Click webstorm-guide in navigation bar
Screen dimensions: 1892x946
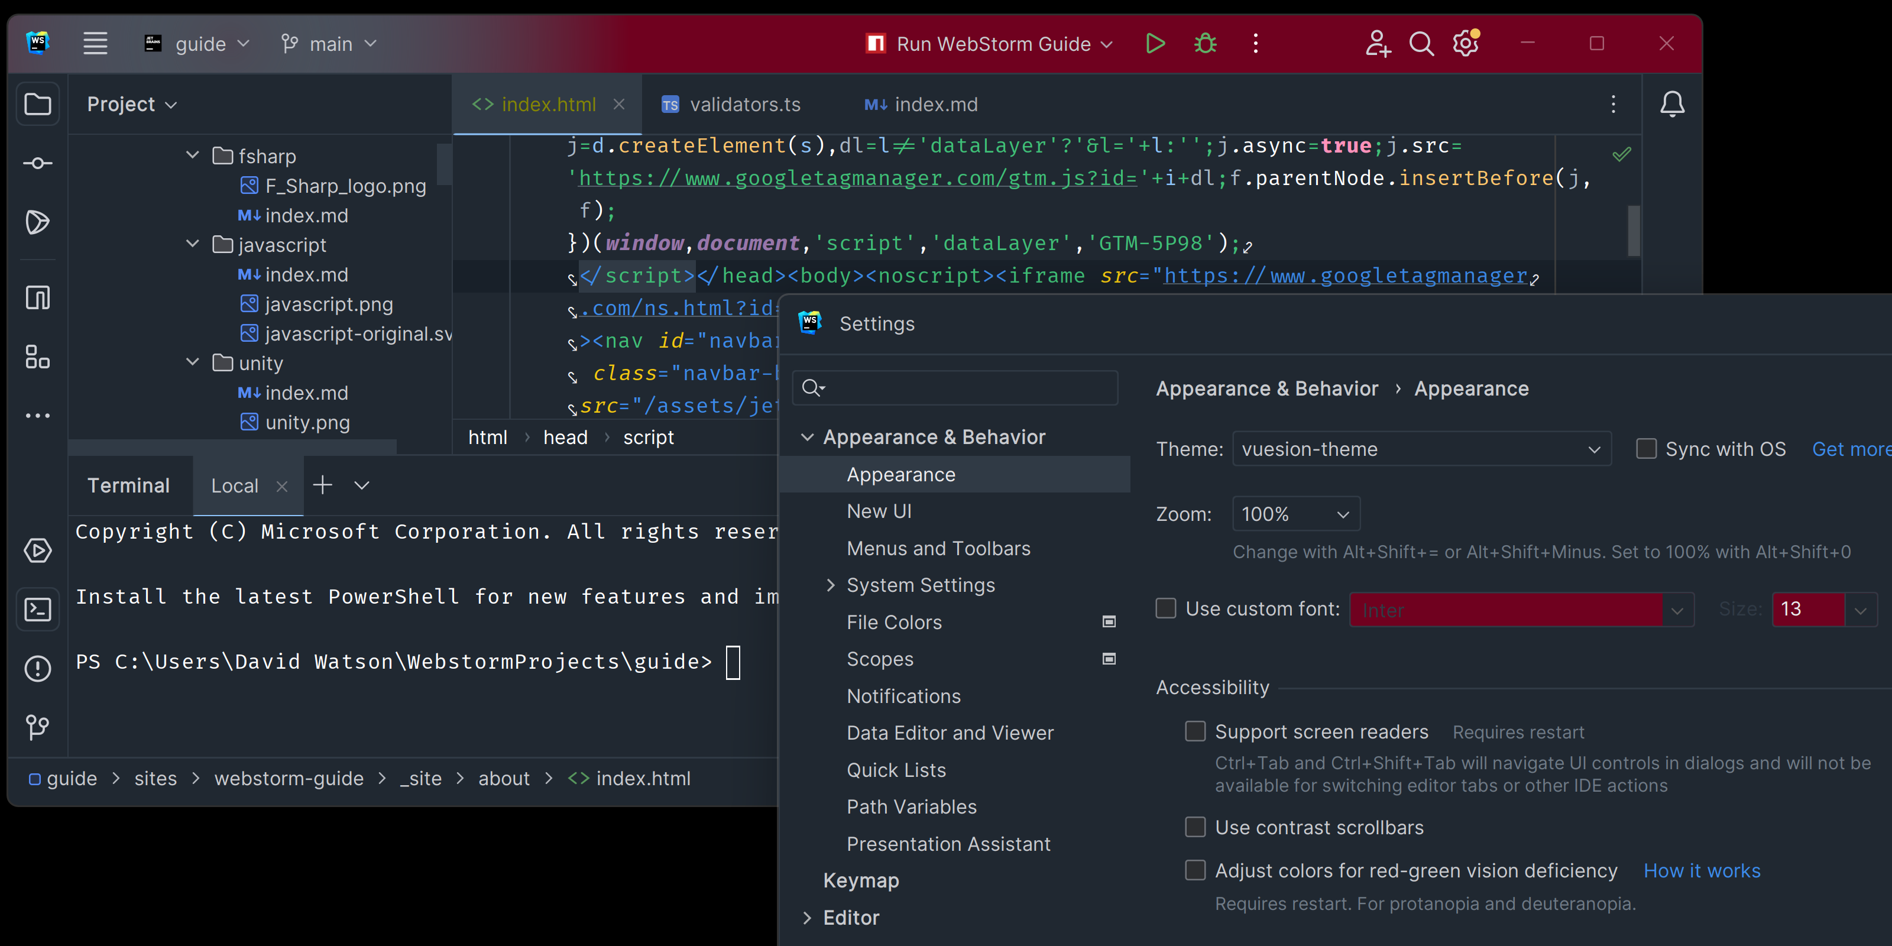[289, 778]
